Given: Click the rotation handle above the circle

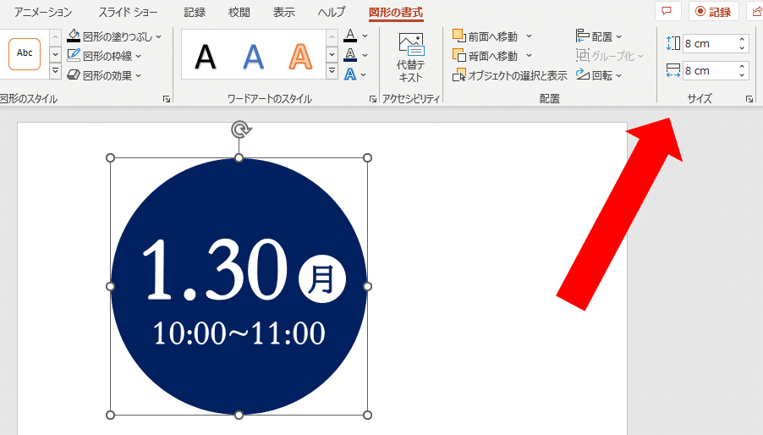Looking at the screenshot, I should (x=240, y=129).
